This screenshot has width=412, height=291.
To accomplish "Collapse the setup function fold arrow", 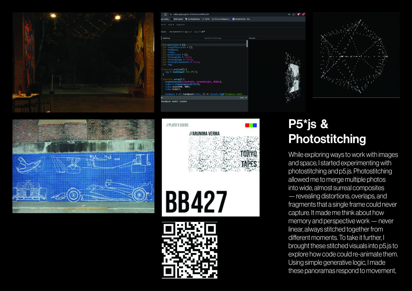I will point(161,79).
